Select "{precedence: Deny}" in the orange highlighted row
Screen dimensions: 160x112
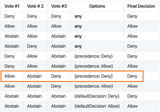click(94, 76)
